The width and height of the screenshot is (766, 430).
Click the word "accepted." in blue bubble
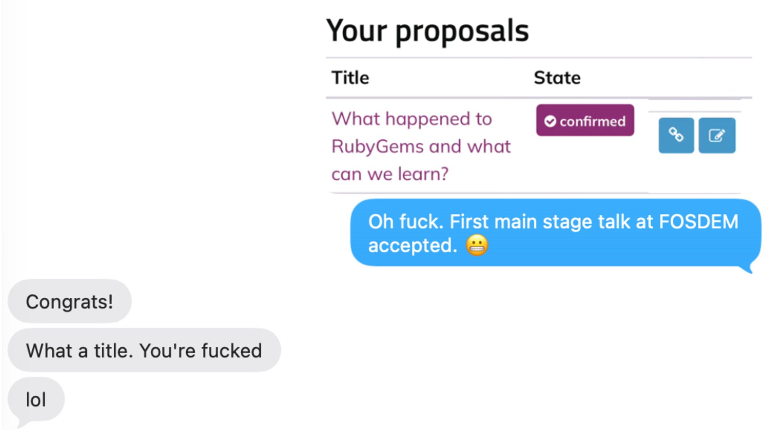[x=413, y=245]
